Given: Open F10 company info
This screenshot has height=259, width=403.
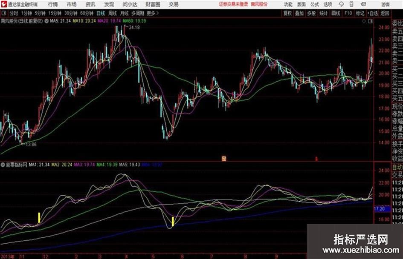Looking at the screenshot, I should pos(348,13).
